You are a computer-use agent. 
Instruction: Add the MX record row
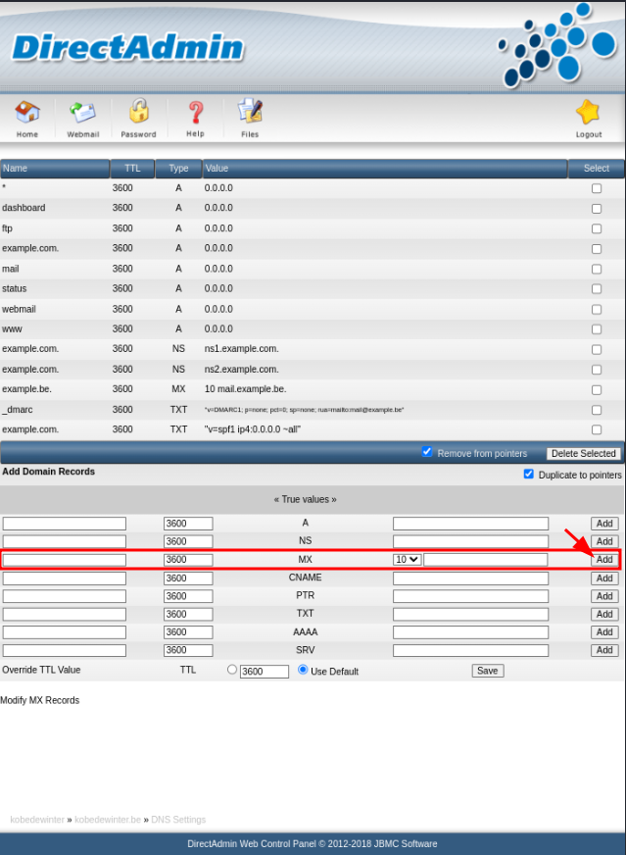click(604, 560)
